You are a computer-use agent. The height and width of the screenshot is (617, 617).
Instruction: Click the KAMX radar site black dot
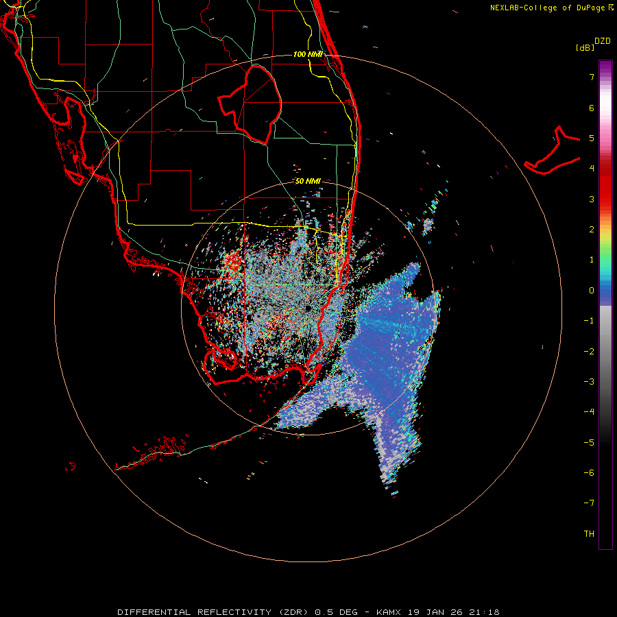point(308,308)
